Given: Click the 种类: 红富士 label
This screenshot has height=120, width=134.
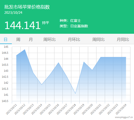Looking at the screenshot, I should [x=70, y=20].
